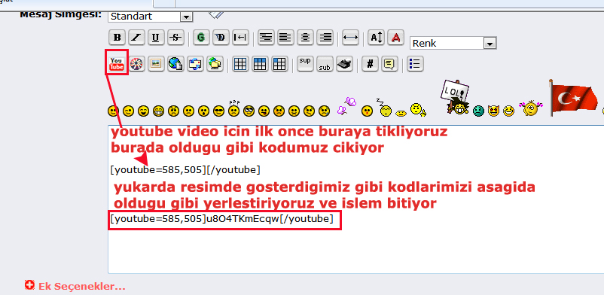Insert bulleted list button
604x295 pixels.
click(x=415, y=64)
